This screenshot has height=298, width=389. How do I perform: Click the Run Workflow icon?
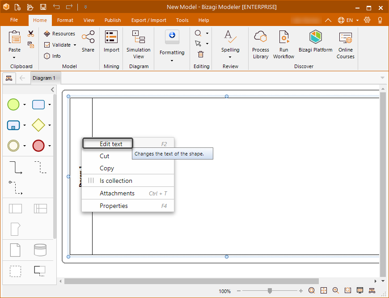click(283, 44)
